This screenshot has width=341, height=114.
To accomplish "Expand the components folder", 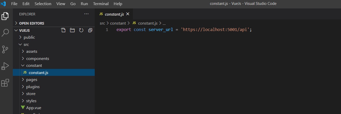I will 37,58.
